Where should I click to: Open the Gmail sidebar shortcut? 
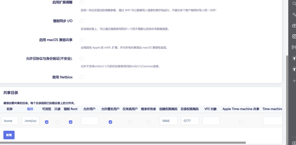294,47
